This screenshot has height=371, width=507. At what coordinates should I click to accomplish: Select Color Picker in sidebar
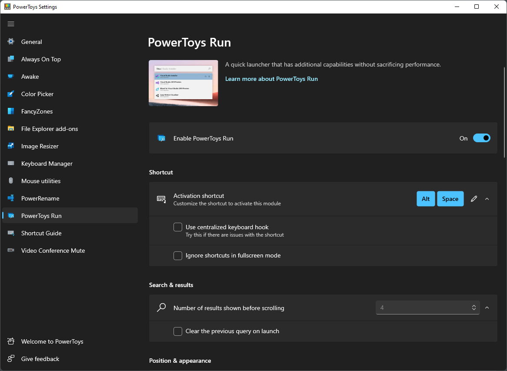click(70, 94)
